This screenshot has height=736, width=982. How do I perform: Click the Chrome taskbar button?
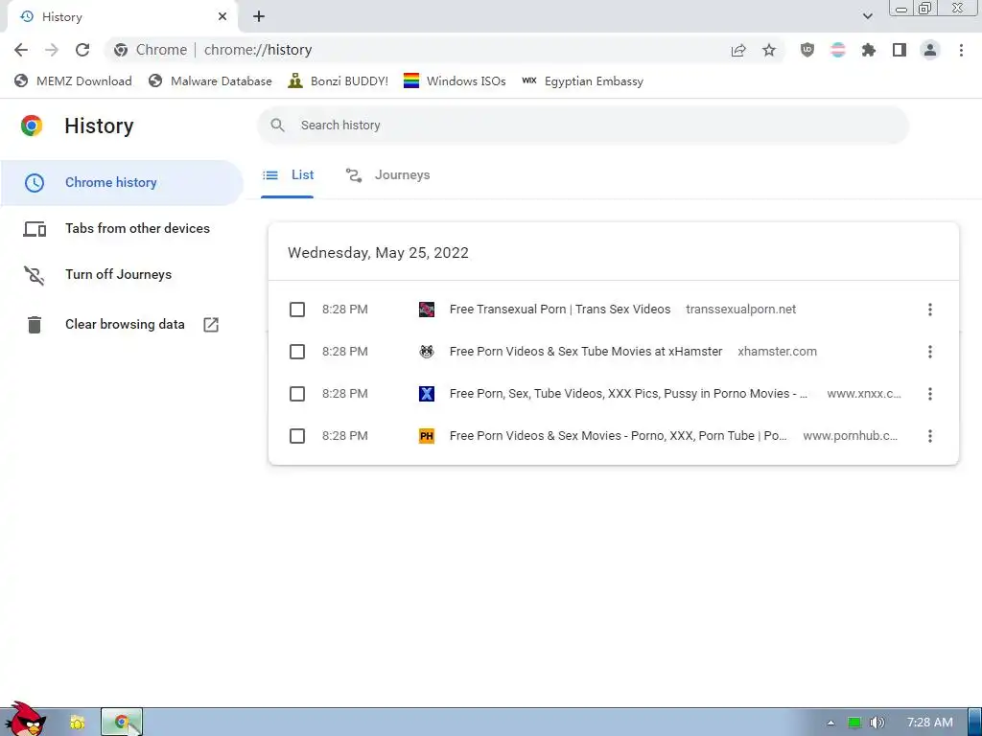click(x=122, y=722)
